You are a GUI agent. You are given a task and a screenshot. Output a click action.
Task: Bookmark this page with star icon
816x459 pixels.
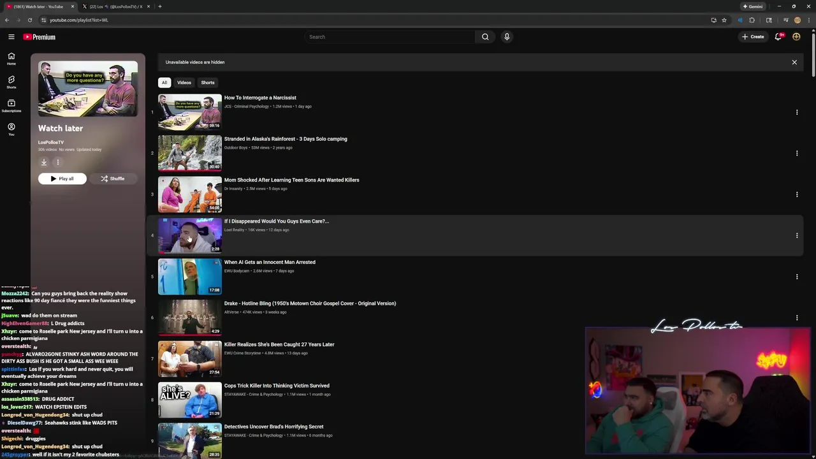(x=724, y=20)
